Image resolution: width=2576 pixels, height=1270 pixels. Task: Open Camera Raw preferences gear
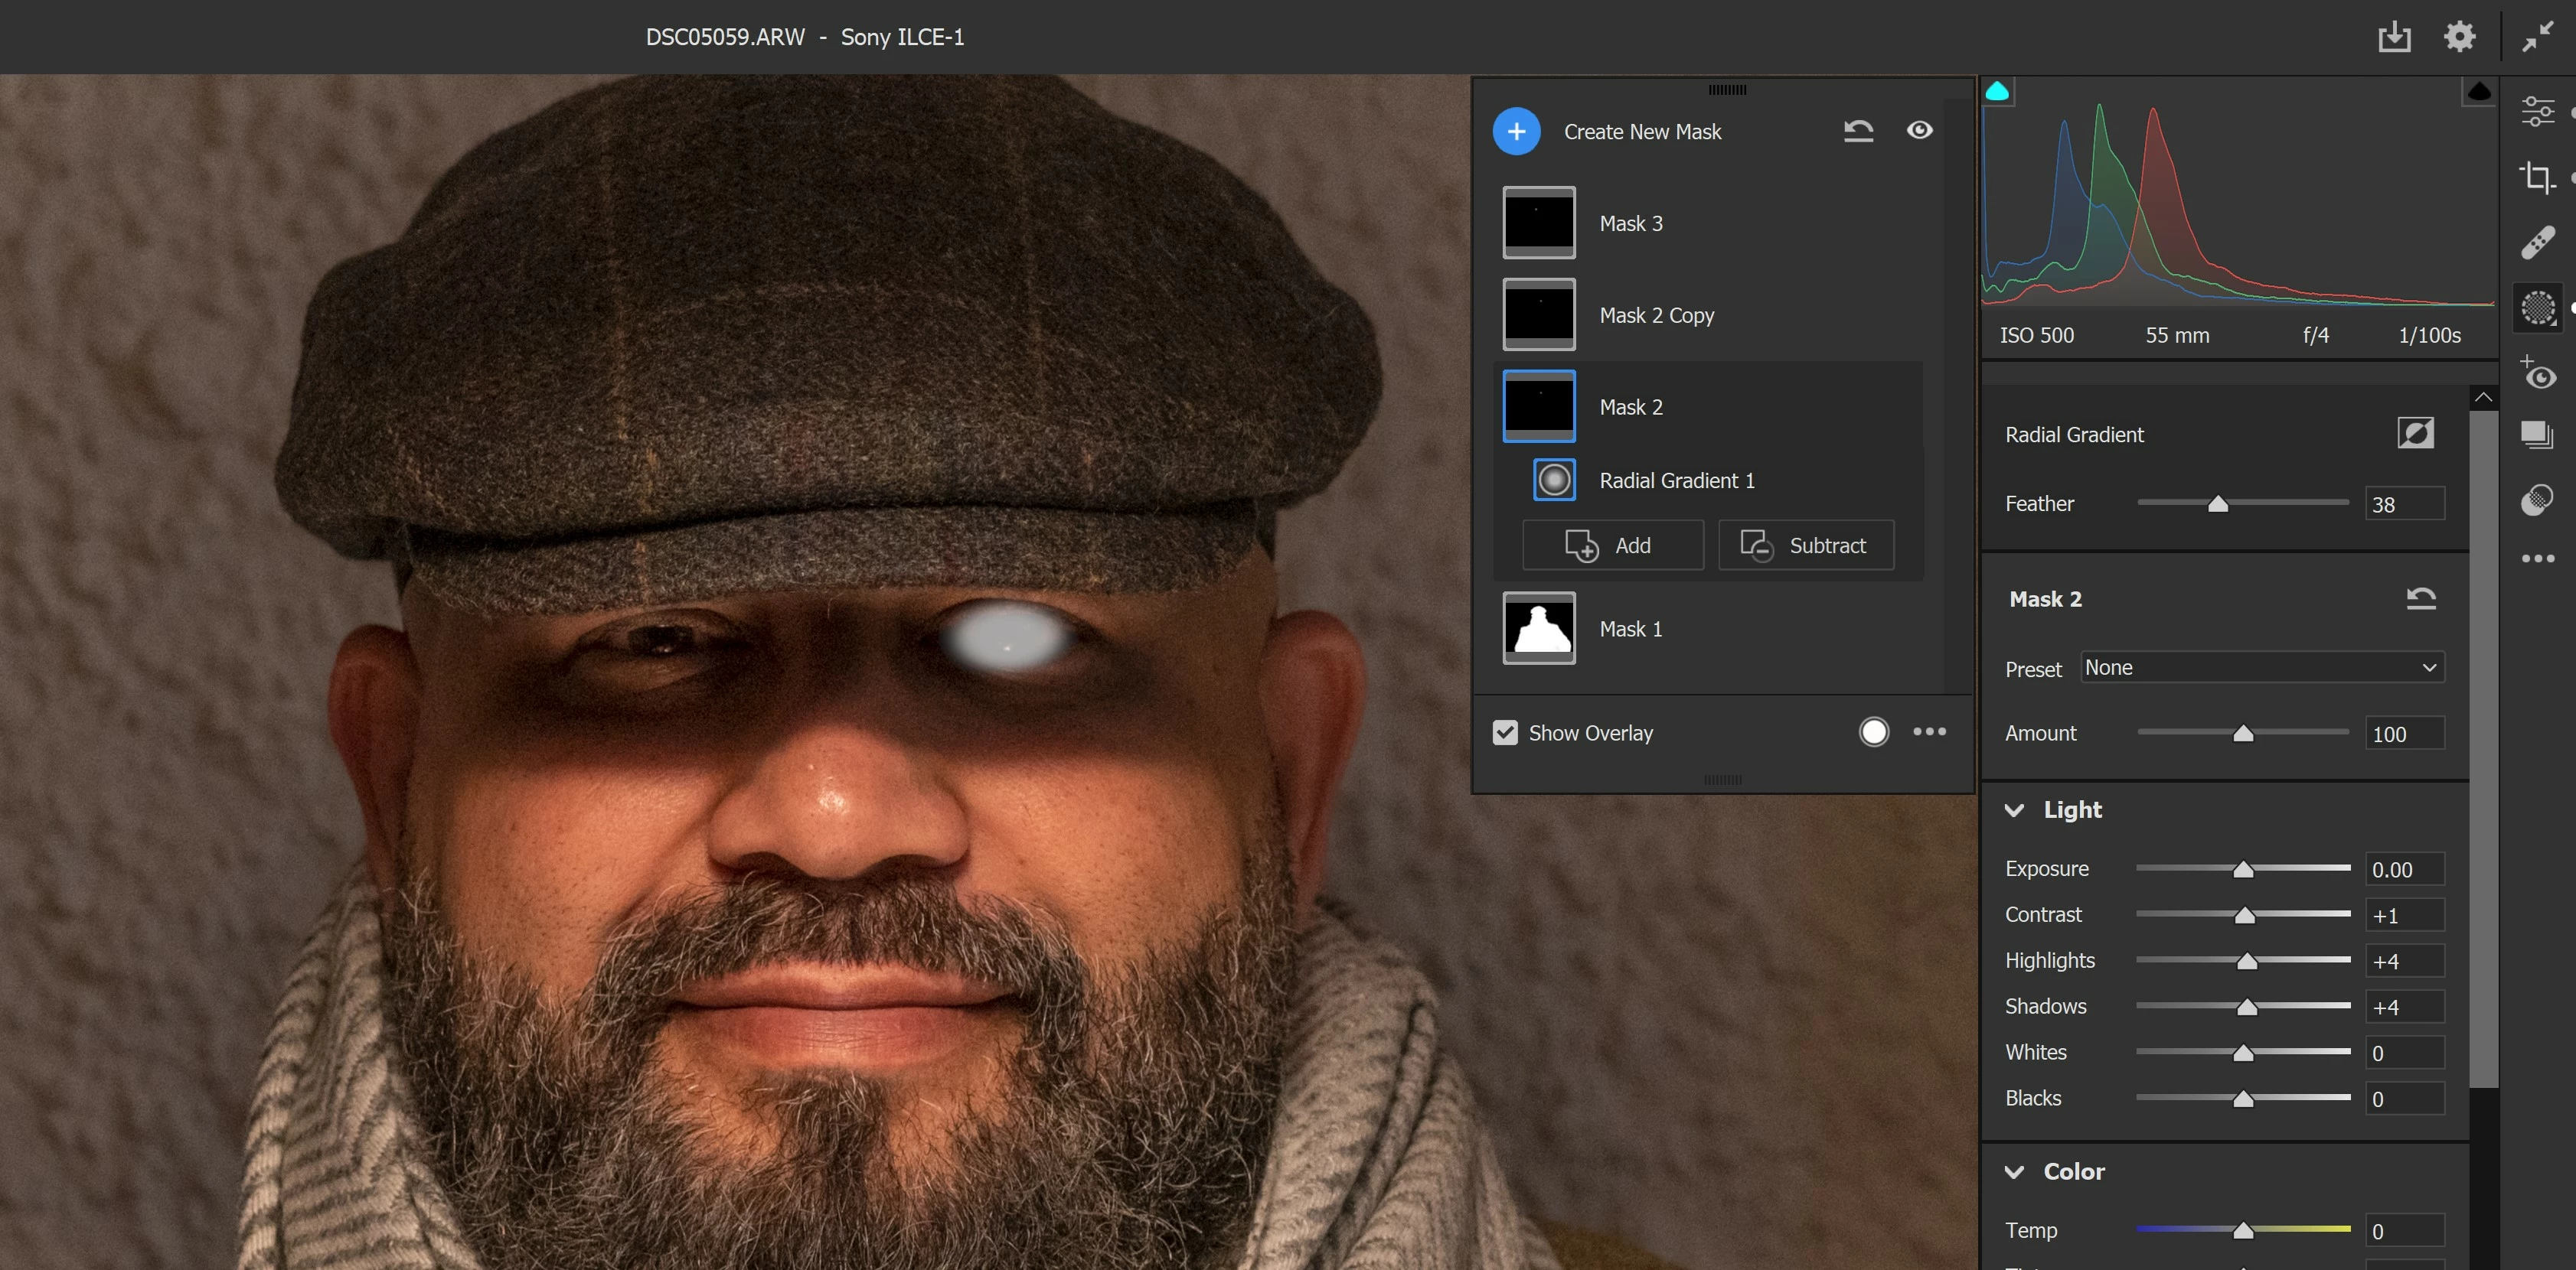click(x=2459, y=37)
